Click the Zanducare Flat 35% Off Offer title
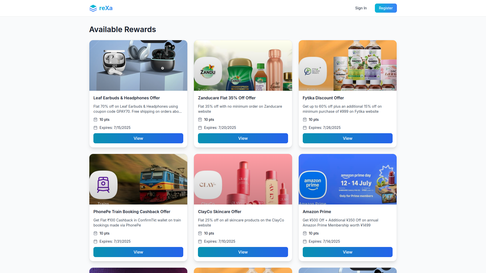 227,98
